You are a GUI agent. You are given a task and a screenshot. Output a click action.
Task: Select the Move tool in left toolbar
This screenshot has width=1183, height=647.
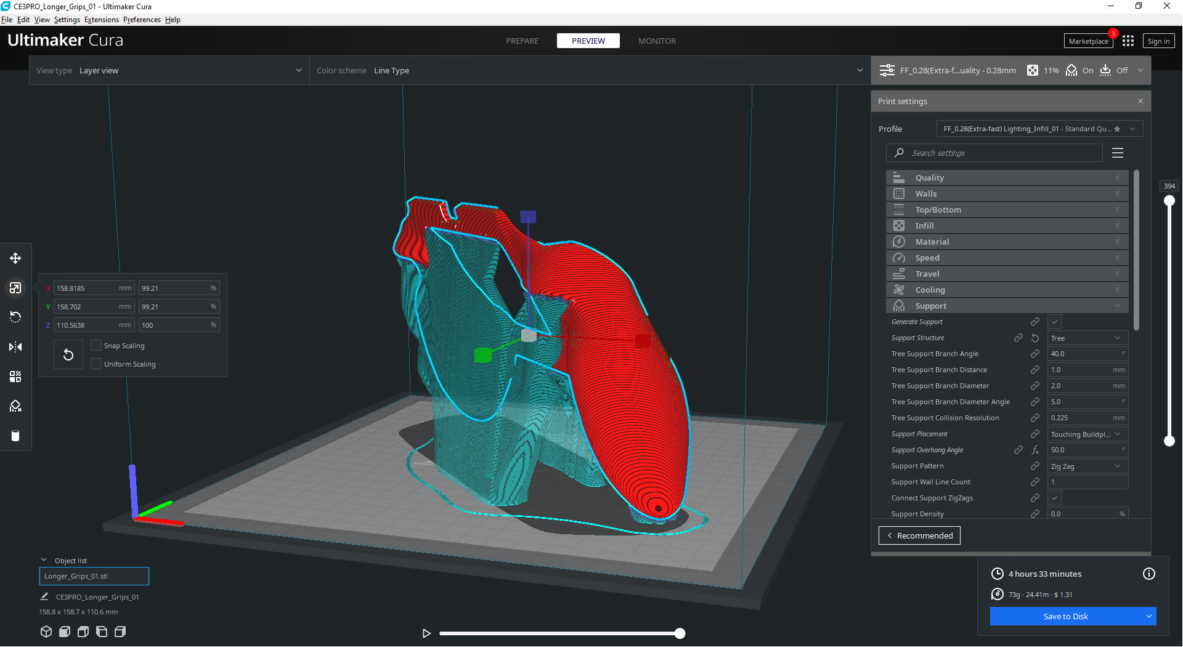[x=15, y=258]
